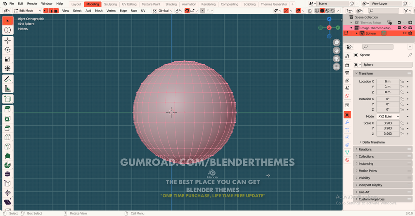
Task: Toggle proportional editing
Action: tap(202, 11)
